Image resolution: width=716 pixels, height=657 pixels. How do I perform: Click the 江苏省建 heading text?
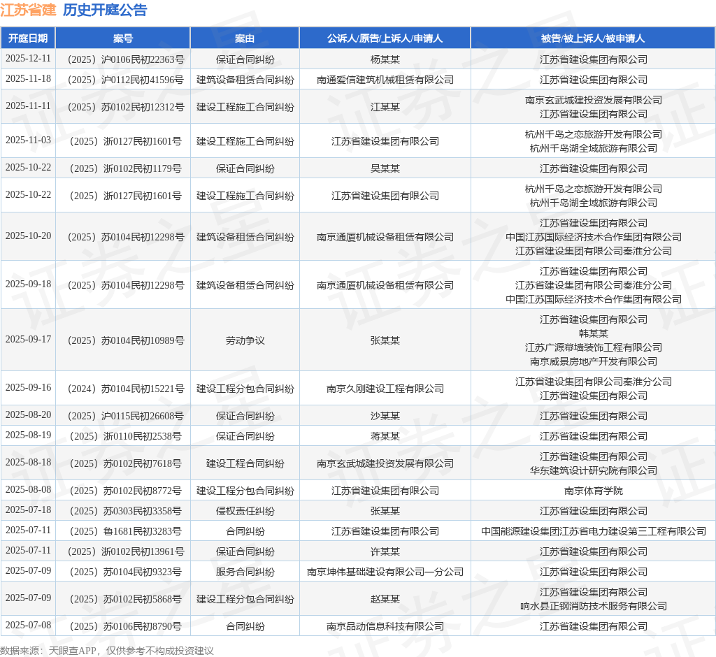tap(28, 10)
